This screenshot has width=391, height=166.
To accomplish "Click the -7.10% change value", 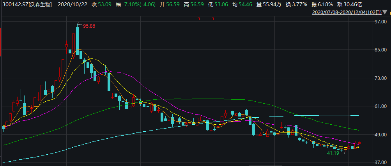I will point(123,4).
